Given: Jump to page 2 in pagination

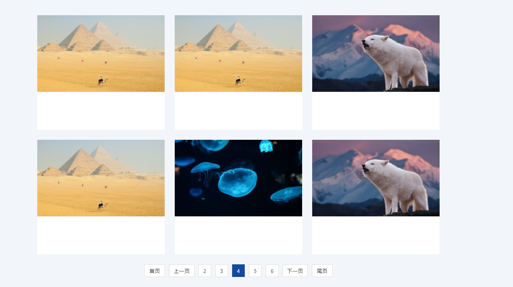Looking at the screenshot, I should pyautogui.click(x=205, y=271).
